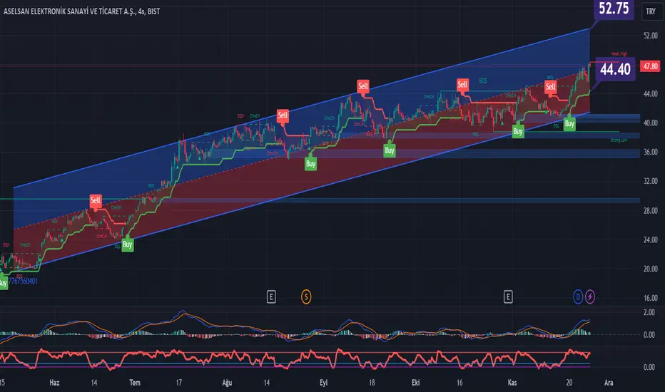Click the Sell signal label after Ağu 14
Viewport: 665px width, 392px height.
283,115
